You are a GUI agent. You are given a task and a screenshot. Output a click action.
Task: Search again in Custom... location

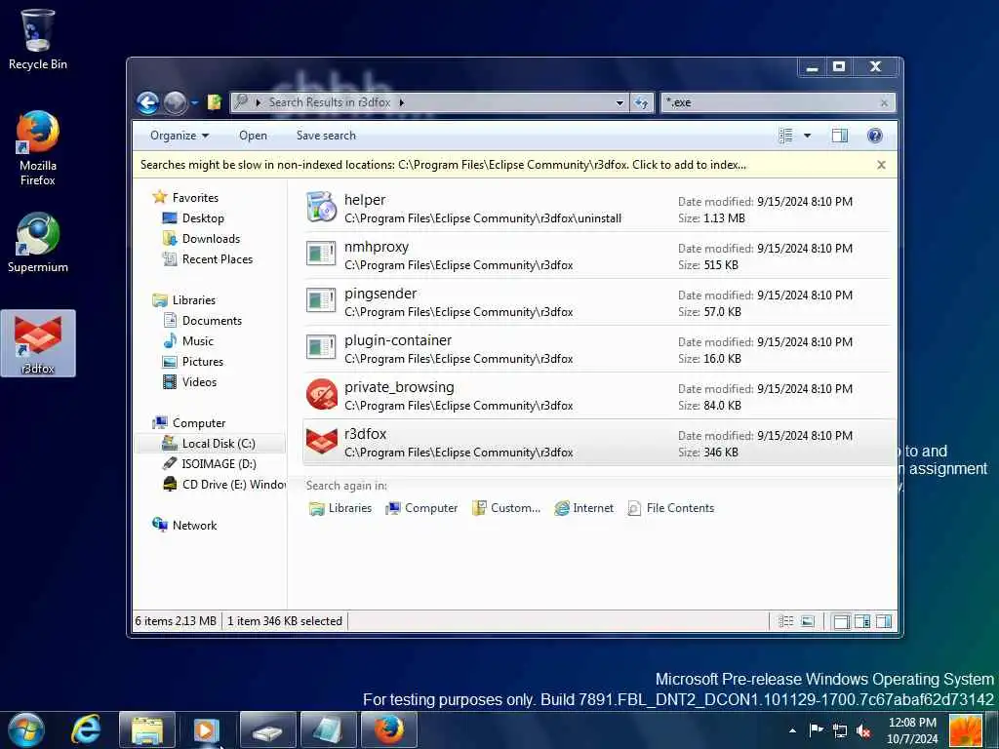(506, 508)
